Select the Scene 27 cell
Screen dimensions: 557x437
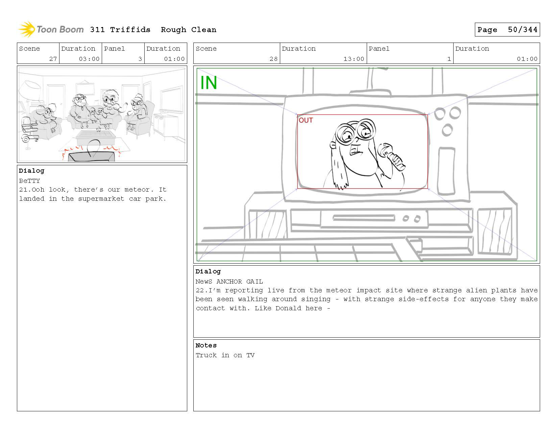click(38, 53)
